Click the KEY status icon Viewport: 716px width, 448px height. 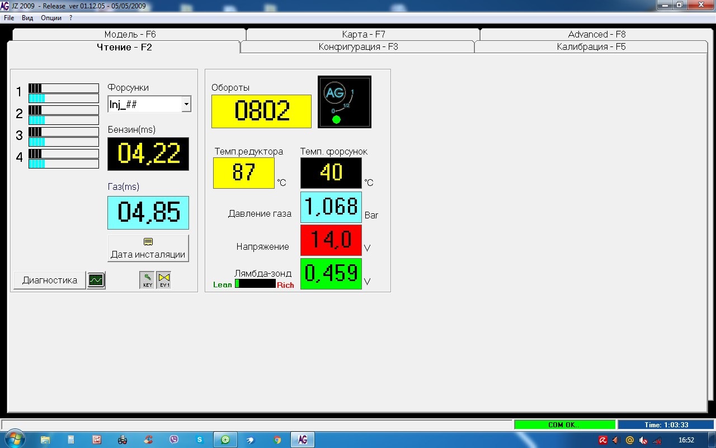pos(147,280)
